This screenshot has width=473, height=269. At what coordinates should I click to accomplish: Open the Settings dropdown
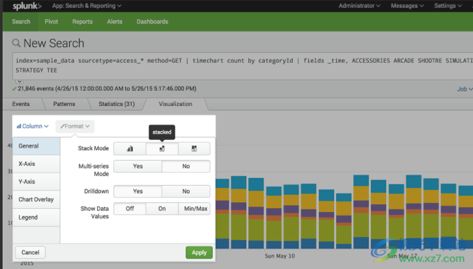448,6
